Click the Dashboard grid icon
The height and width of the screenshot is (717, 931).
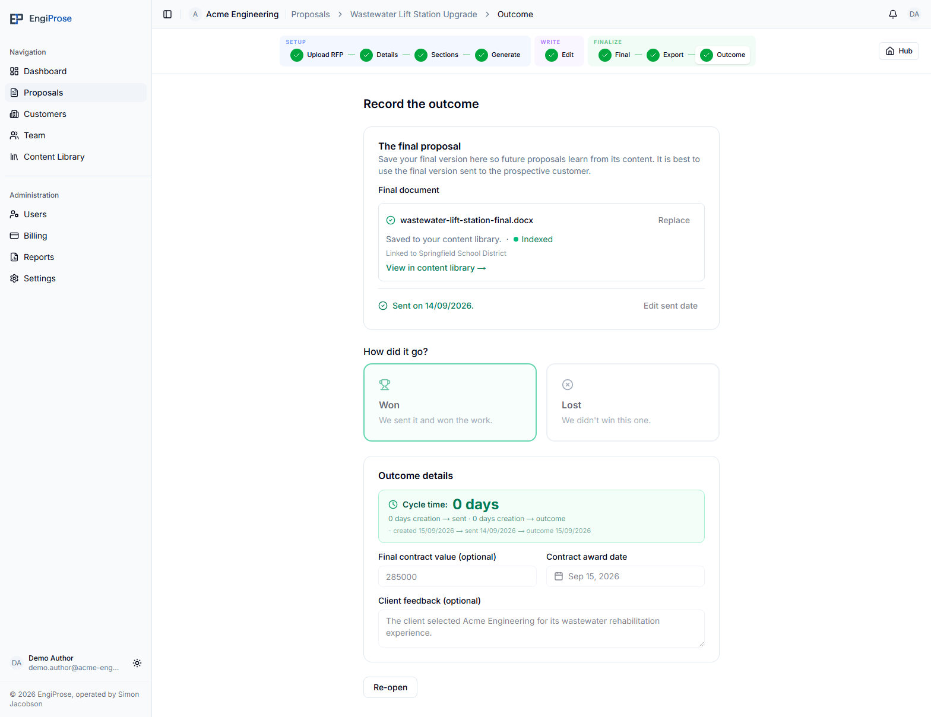point(14,71)
